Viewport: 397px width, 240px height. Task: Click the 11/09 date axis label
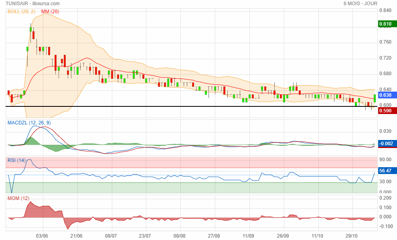(248, 236)
